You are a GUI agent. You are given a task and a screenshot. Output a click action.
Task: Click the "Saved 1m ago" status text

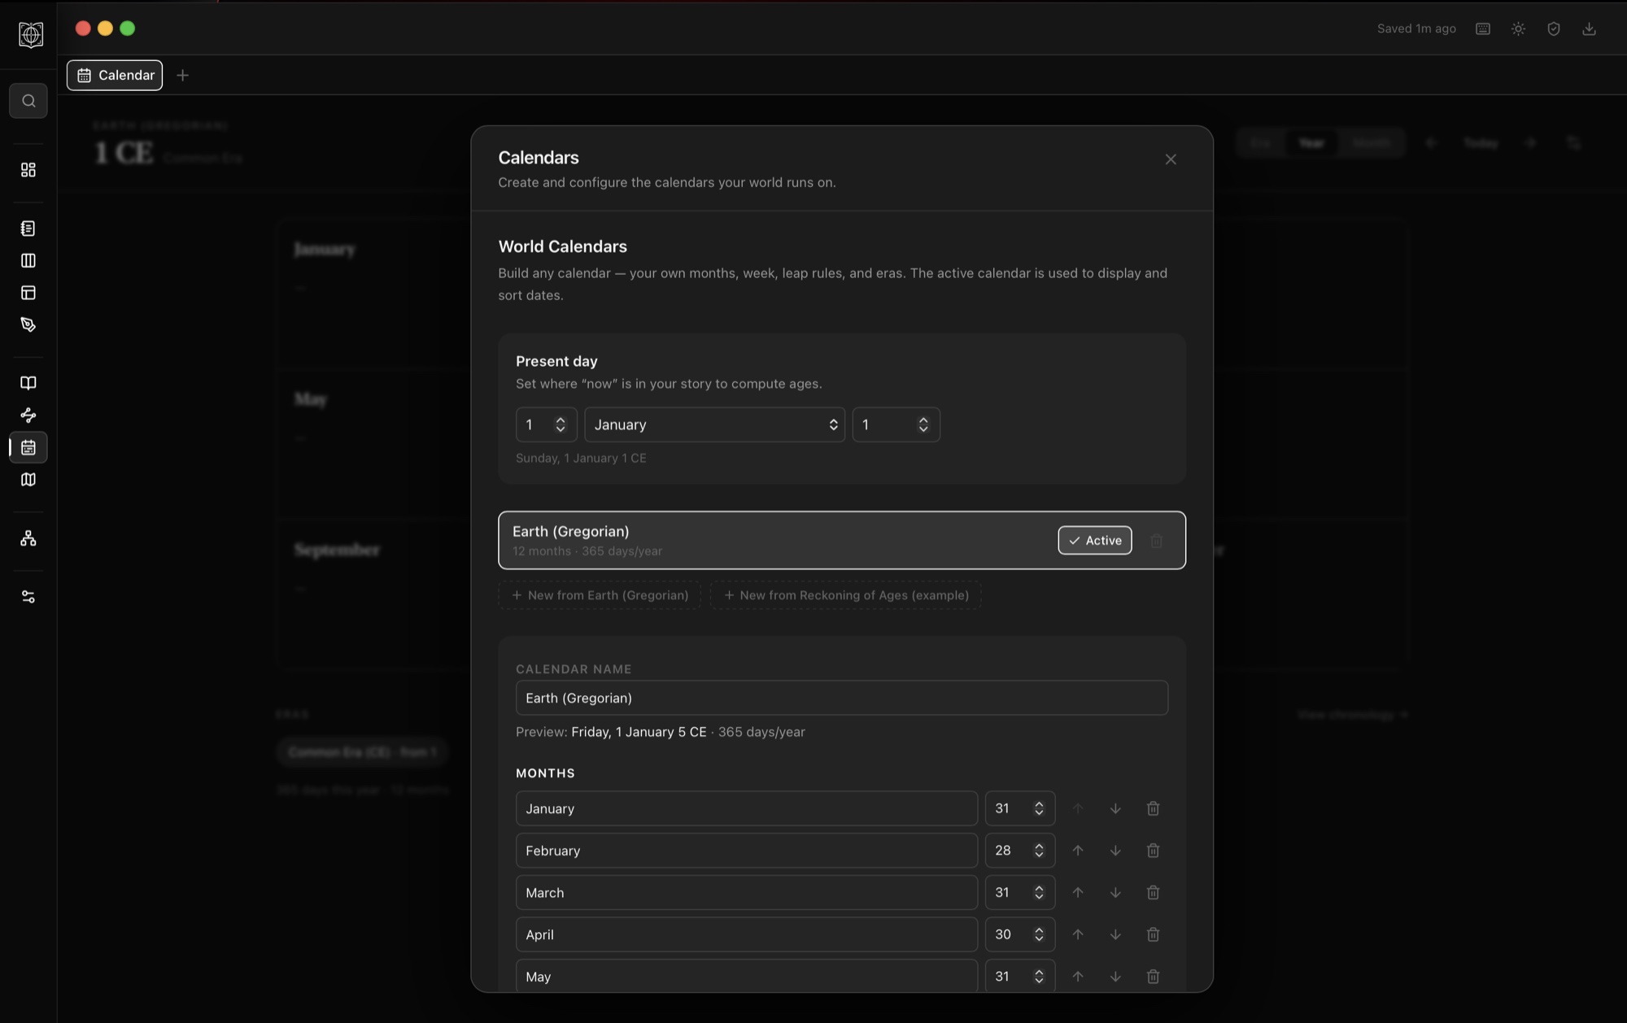(1416, 28)
